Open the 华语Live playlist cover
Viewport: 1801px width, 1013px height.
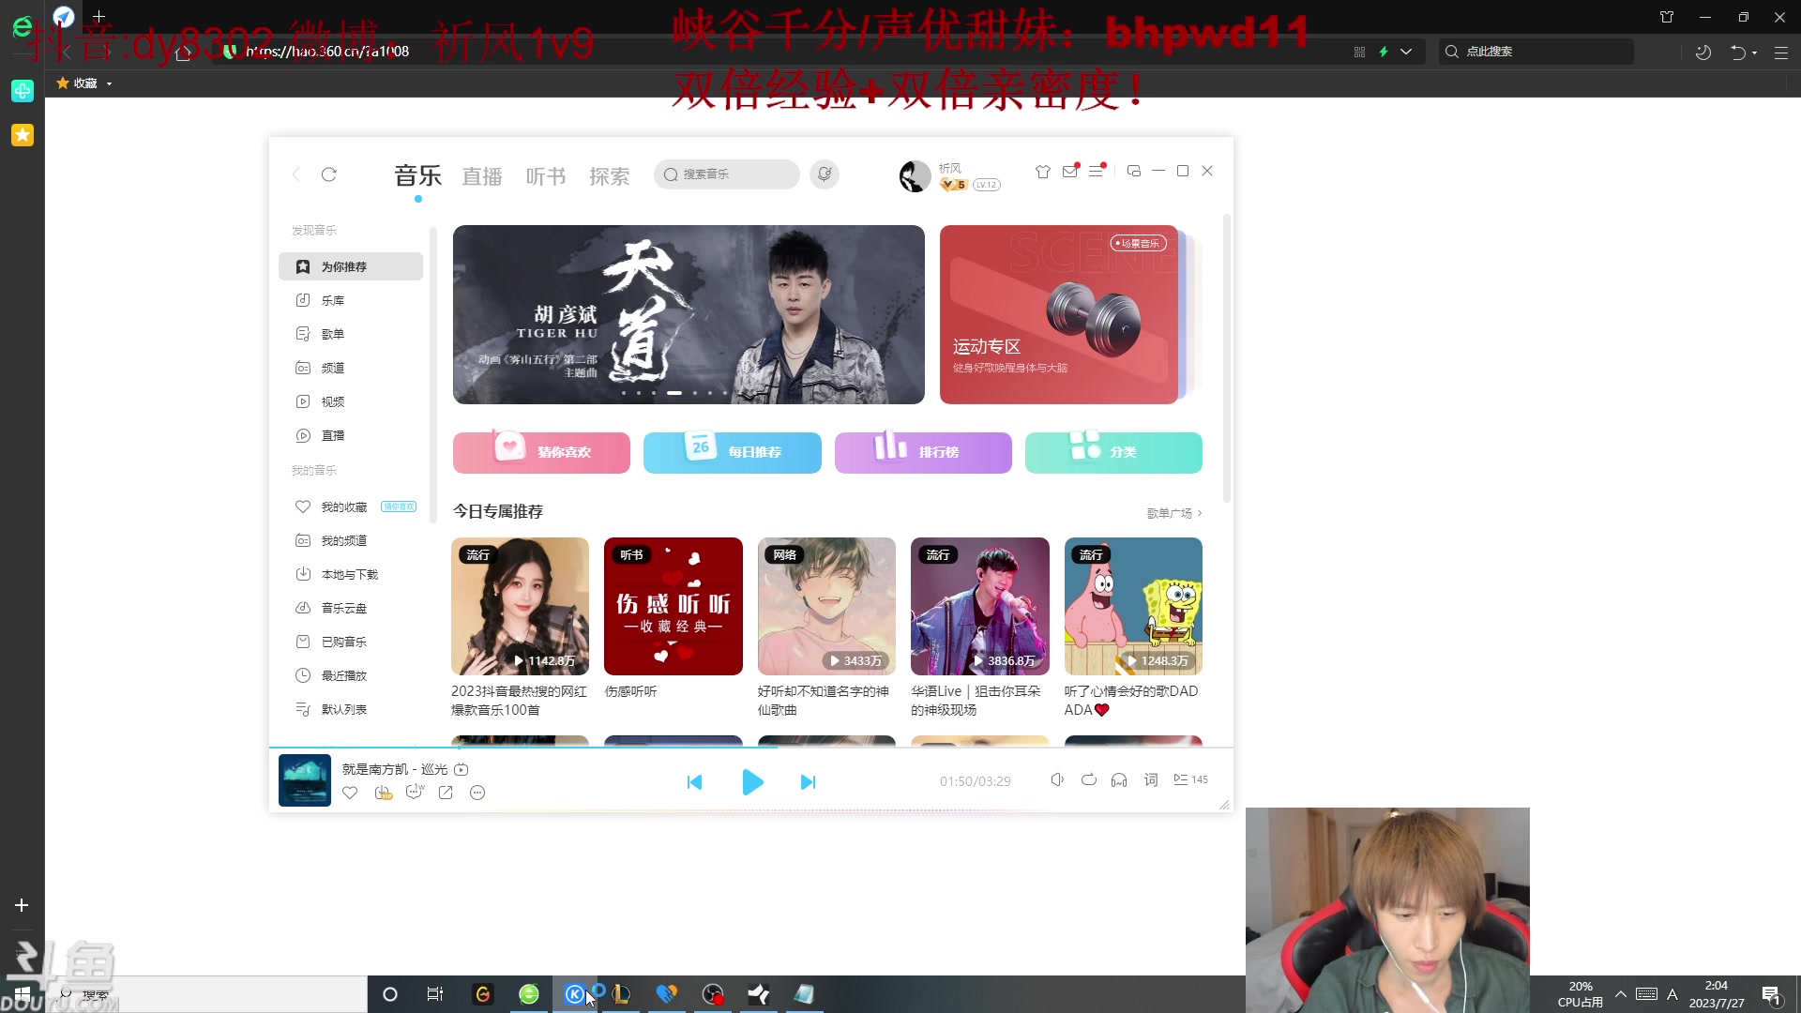click(980, 606)
